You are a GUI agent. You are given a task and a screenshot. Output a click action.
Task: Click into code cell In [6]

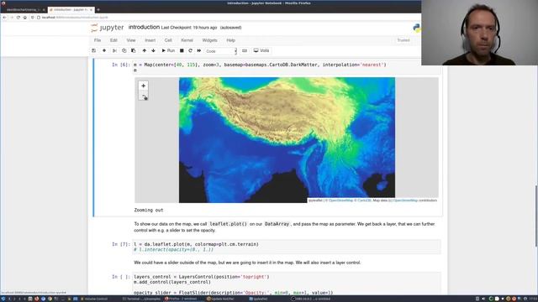click(x=287, y=67)
